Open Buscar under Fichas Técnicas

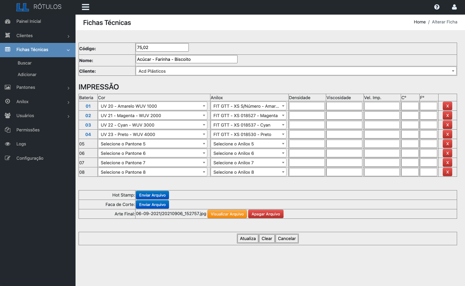pyautogui.click(x=25, y=63)
